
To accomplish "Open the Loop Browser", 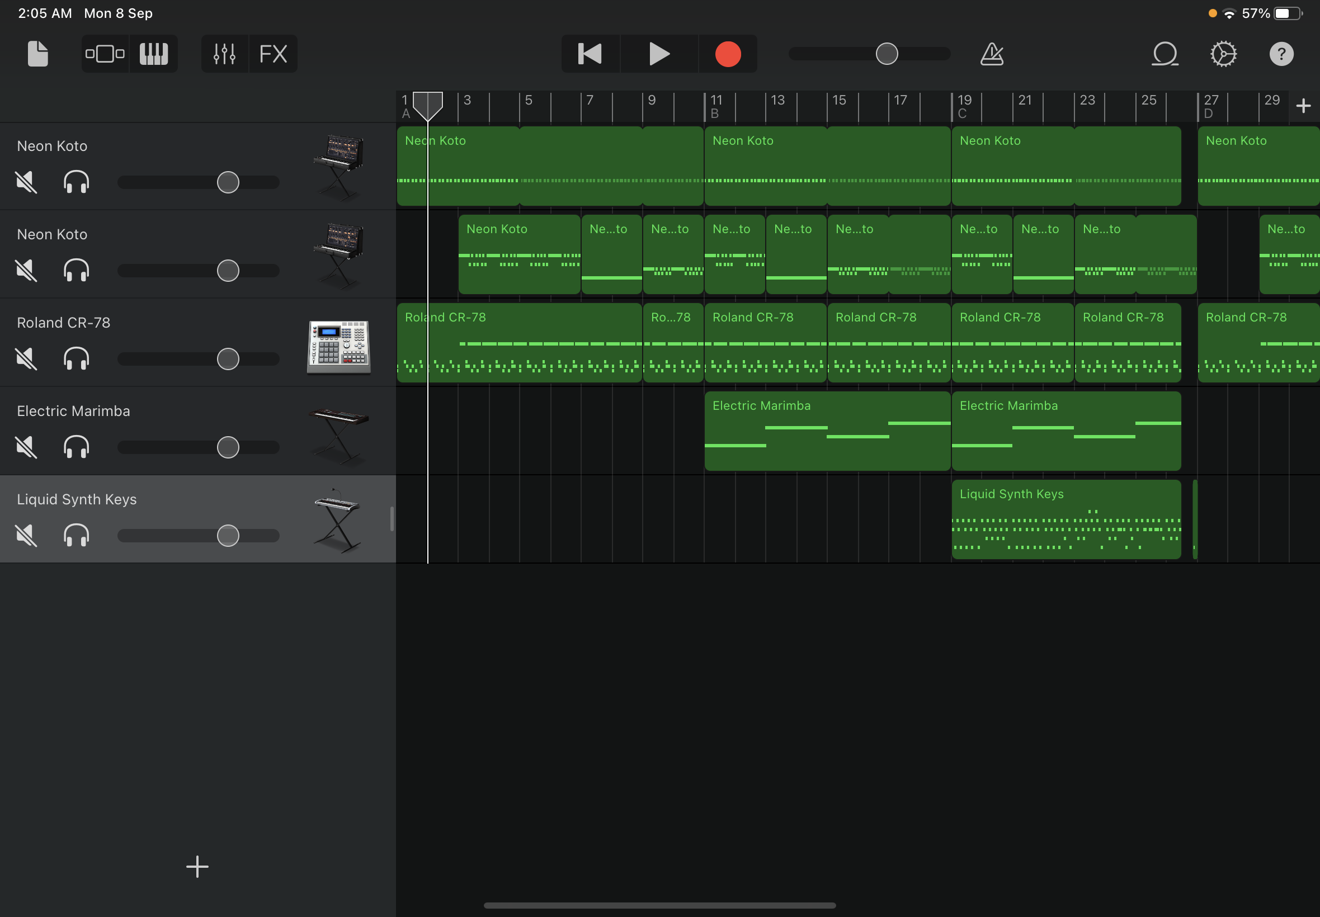I will [x=1165, y=54].
